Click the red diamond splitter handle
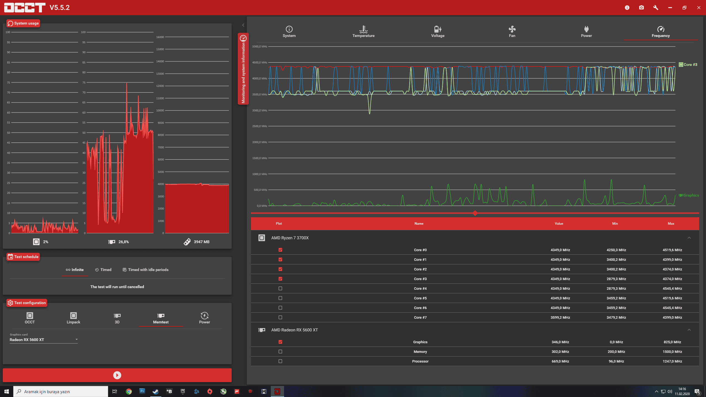The width and height of the screenshot is (706, 397). (475, 213)
